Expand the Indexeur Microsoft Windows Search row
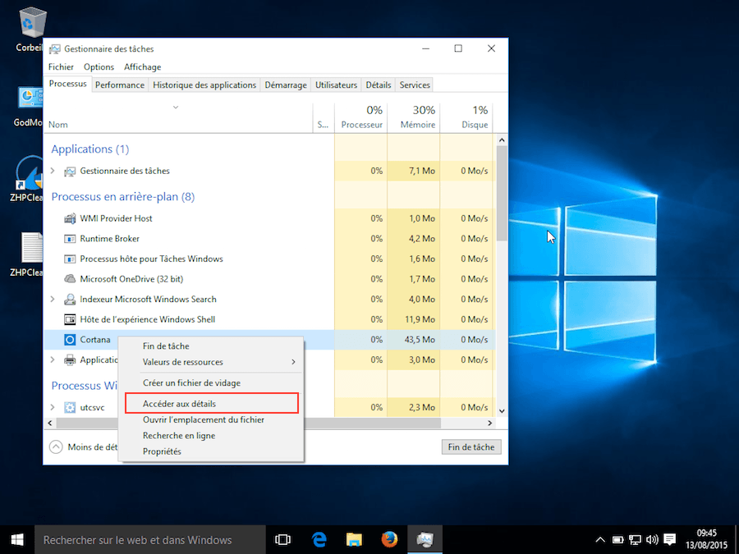This screenshot has height=554, width=739. [x=53, y=300]
